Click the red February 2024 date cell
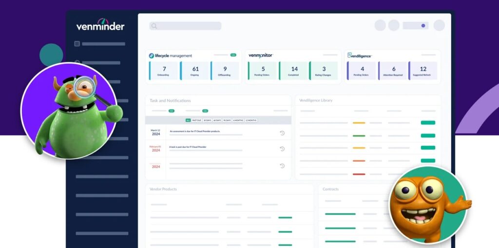Screen dimensions: 499x248 [155, 148]
